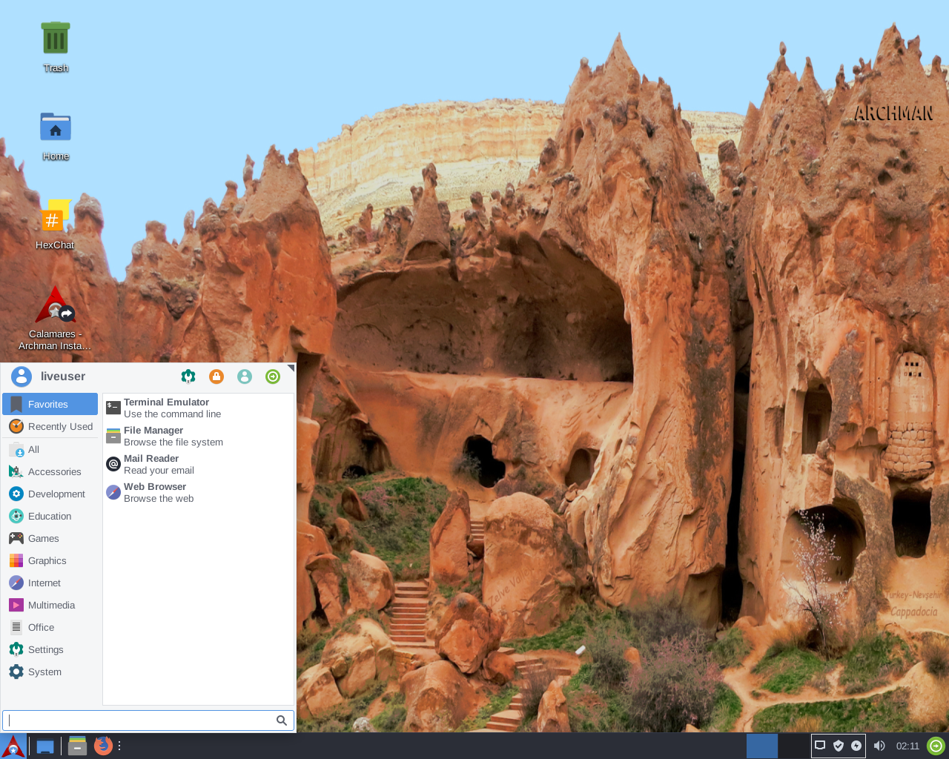Click the resize grip corner of menu
949x759 pixels.
pos(291,368)
